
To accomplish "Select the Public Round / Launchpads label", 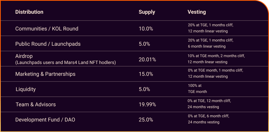I will 48,44.
